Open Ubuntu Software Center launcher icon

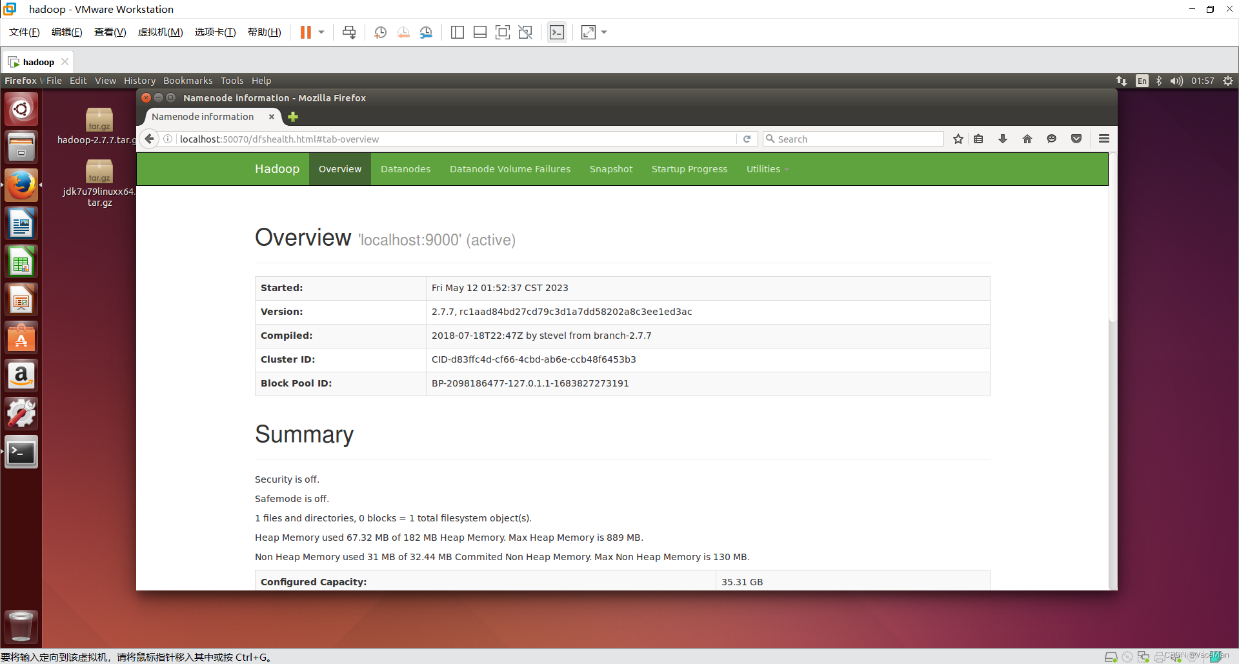21,337
